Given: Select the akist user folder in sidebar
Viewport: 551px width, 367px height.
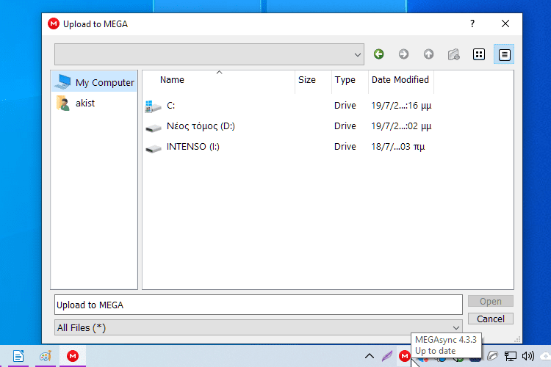Looking at the screenshot, I should click(x=95, y=103).
